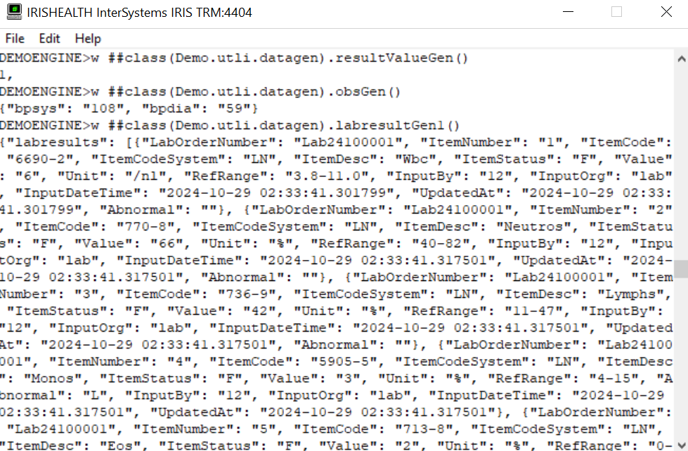This screenshot has width=688, height=451.
Task: Click the obsGen() command line
Action: 200,92
